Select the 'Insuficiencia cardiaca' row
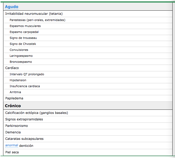The image size is (175, 158). pos(25,86)
